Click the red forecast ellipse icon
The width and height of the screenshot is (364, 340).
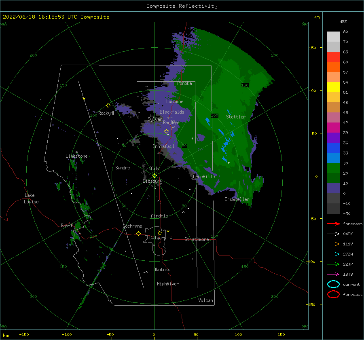(333, 294)
